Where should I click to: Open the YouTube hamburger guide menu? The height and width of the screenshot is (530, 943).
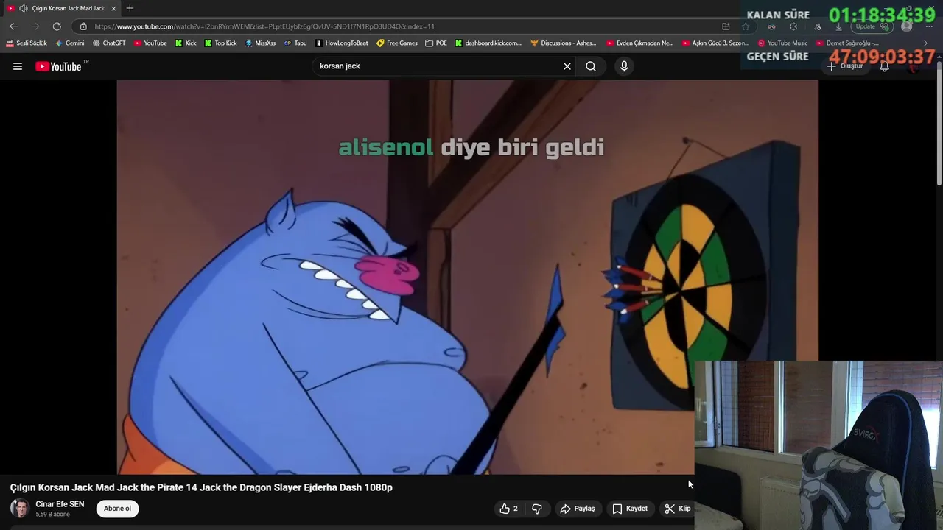pyautogui.click(x=18, y=66)
